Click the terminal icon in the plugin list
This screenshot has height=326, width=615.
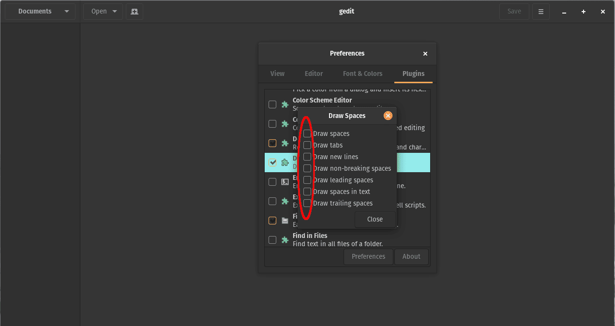coord(285,182)
